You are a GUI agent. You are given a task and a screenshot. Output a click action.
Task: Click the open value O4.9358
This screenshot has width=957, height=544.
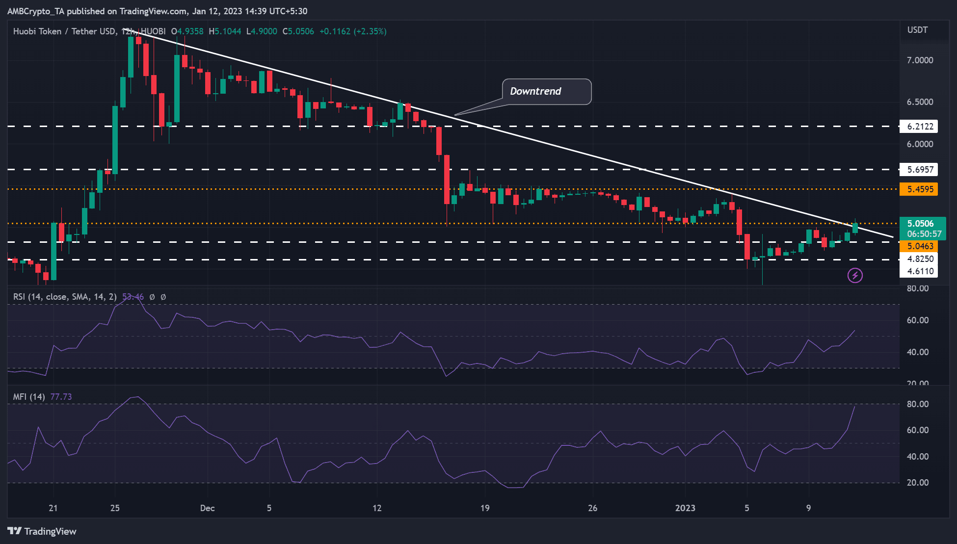coord(187,31)
